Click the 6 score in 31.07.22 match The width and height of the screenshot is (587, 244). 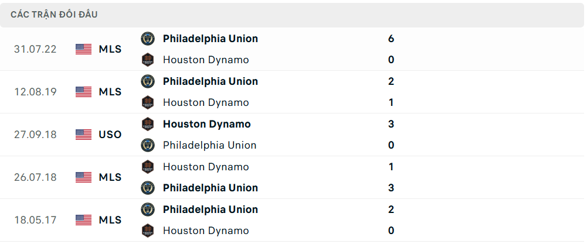[x=391, y=39]
